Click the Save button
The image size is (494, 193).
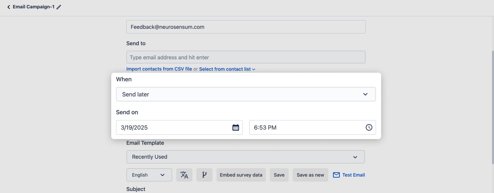[x=279, y=175]
